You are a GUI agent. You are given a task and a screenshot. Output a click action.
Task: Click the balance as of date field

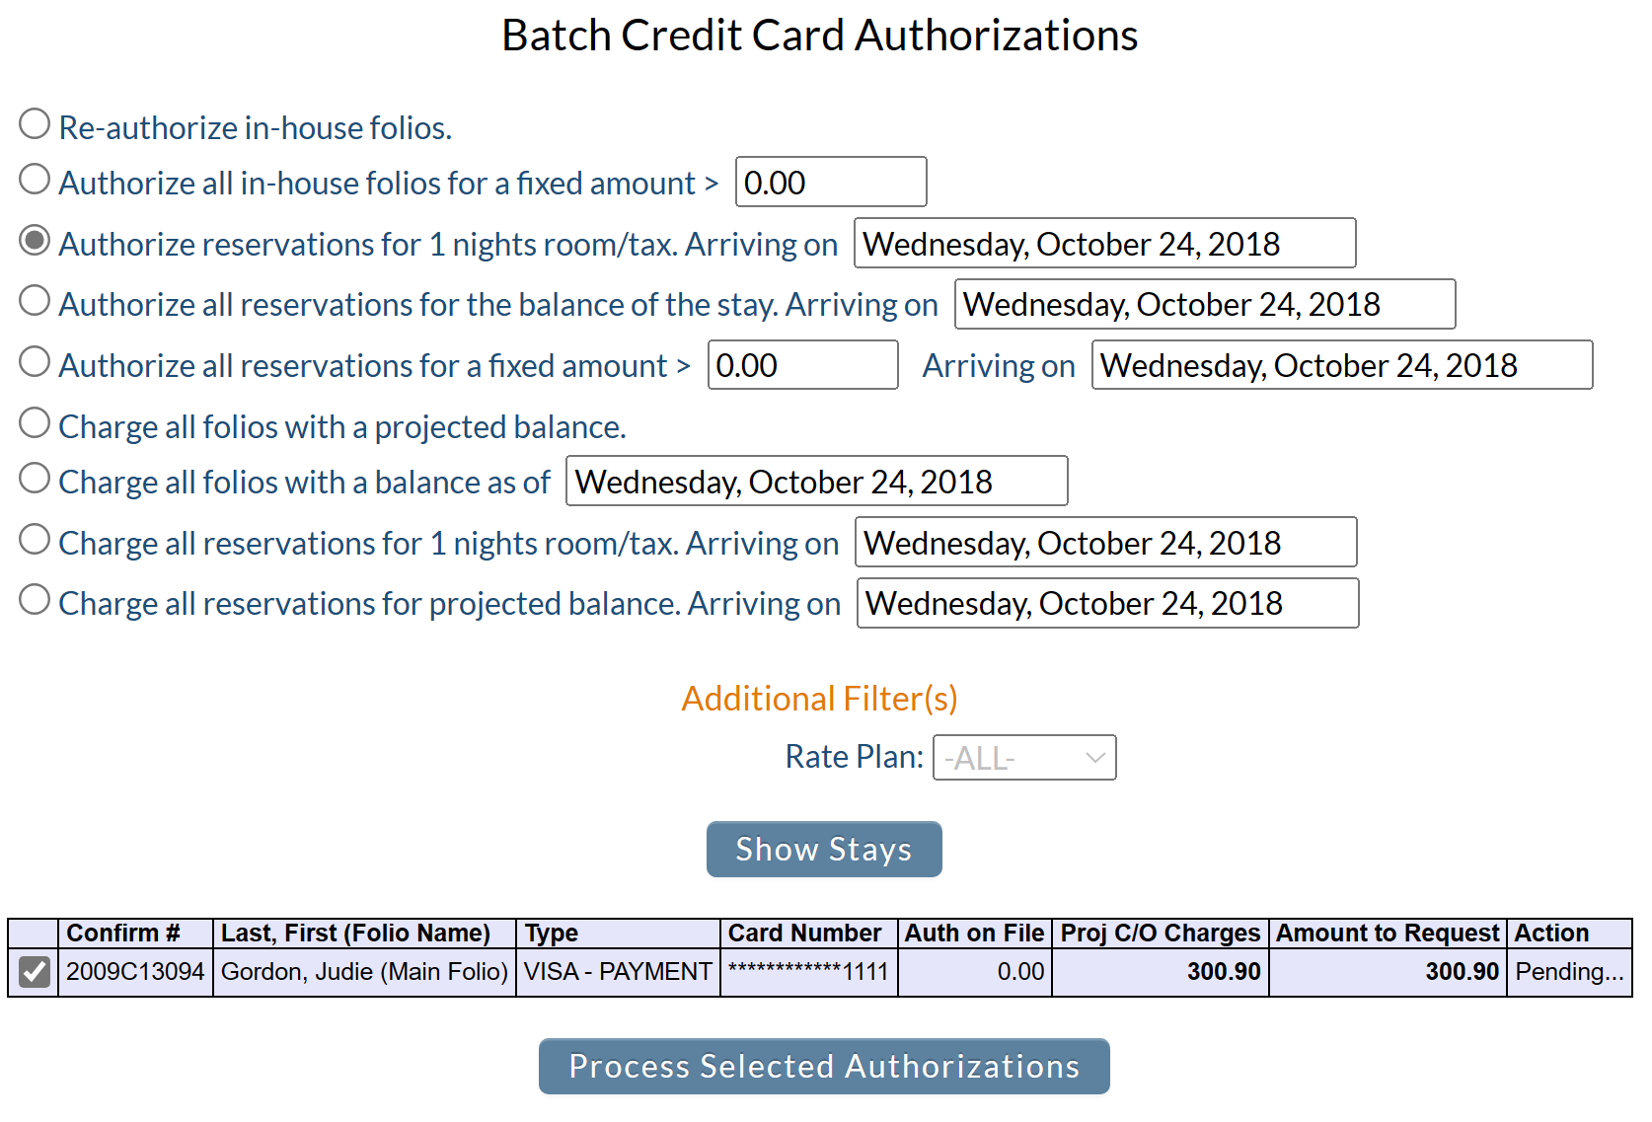[817, 481]
